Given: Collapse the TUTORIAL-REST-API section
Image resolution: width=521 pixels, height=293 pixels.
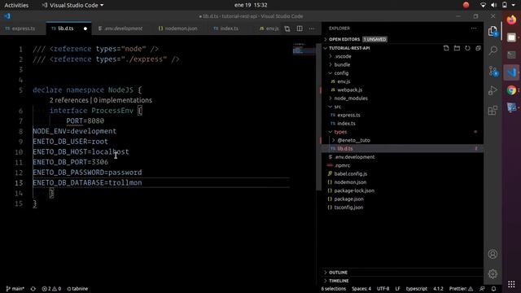Looking at the screenshot, I should 349,48.
